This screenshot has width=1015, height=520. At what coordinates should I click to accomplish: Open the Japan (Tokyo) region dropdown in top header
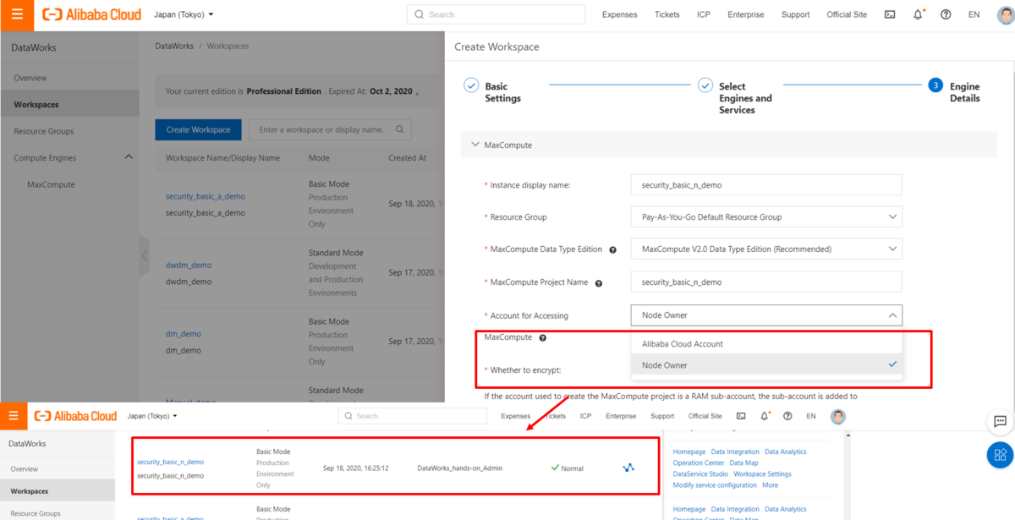click(x=184, y=14)
